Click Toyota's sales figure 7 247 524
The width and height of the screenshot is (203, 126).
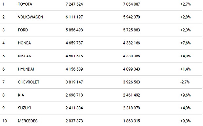click(x=74, y=4)
